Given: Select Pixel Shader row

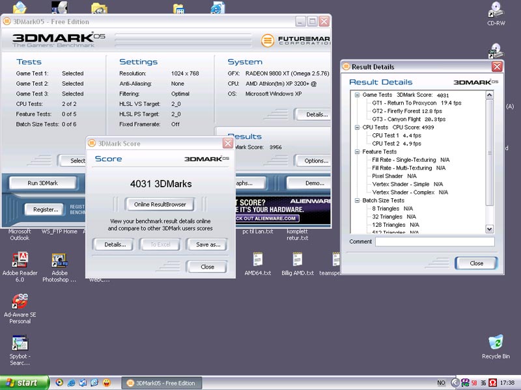Looking at the screenshot, I should coord(394,176).
